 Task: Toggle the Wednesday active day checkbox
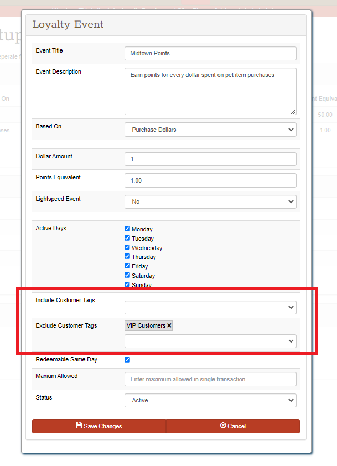pos(127,247)
